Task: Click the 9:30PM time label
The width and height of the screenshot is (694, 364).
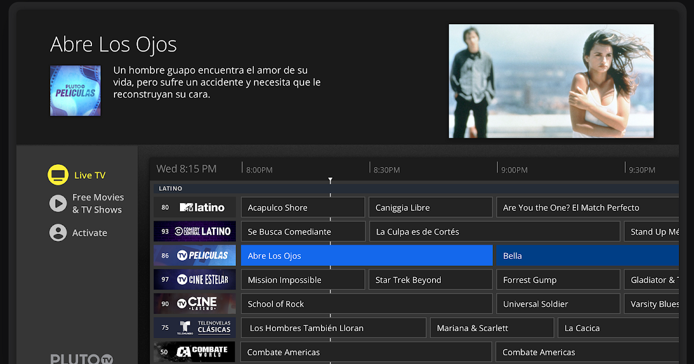Action: pos(643,170)
